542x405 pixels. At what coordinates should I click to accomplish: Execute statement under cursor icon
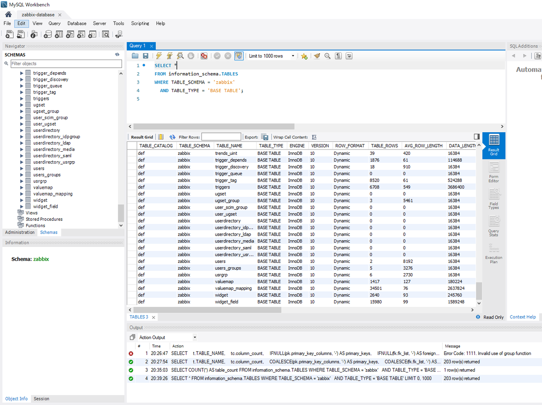pyautogui.click(x=169, y=56)
